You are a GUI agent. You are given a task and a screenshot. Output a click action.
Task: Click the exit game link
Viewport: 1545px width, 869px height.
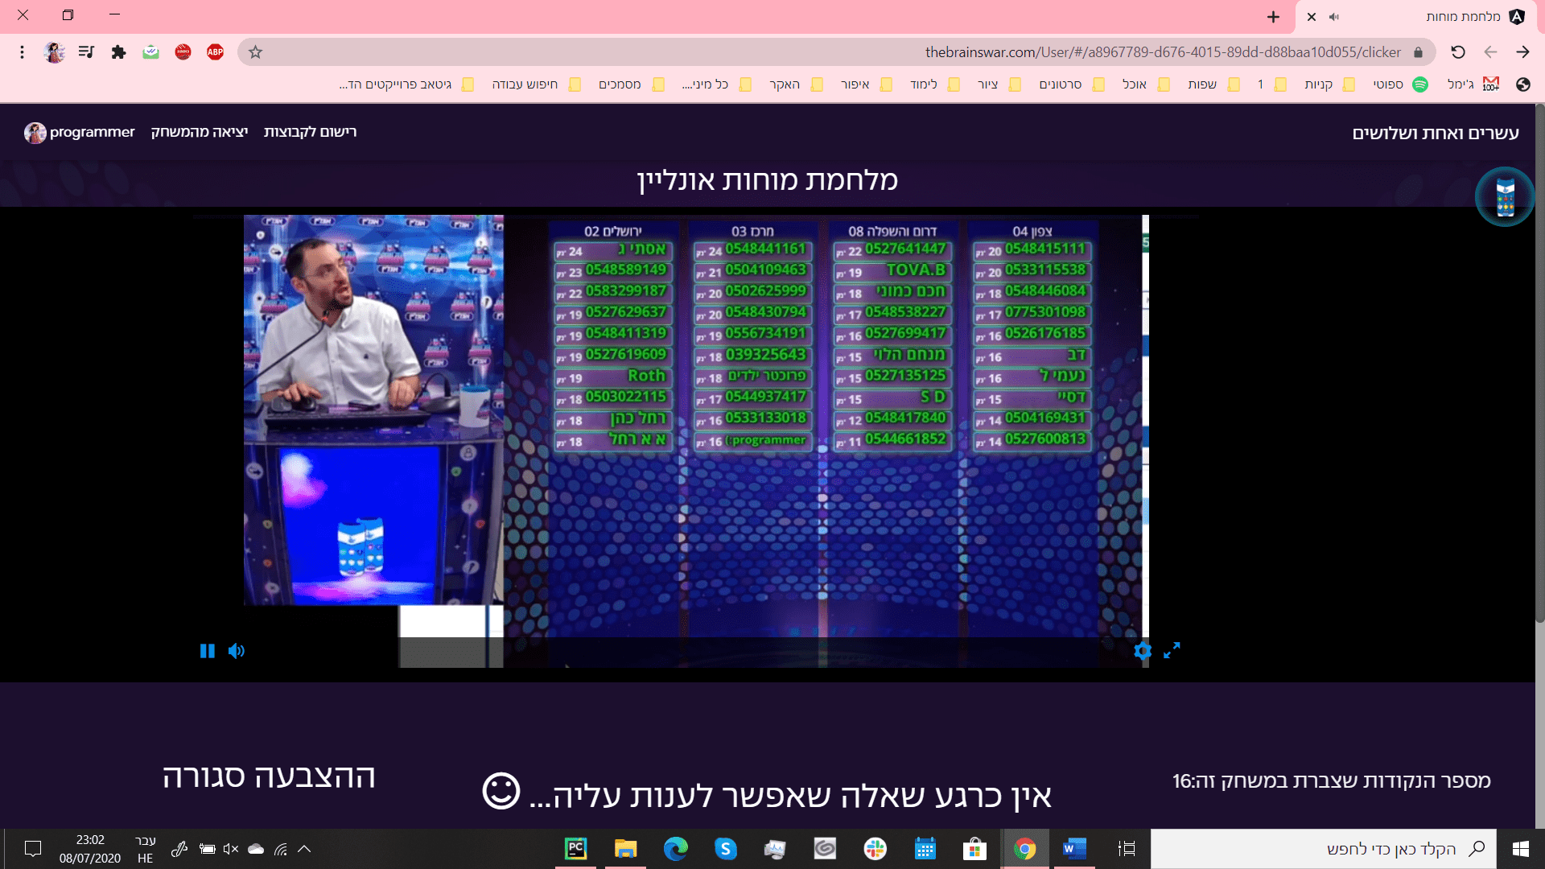point(199,132)
